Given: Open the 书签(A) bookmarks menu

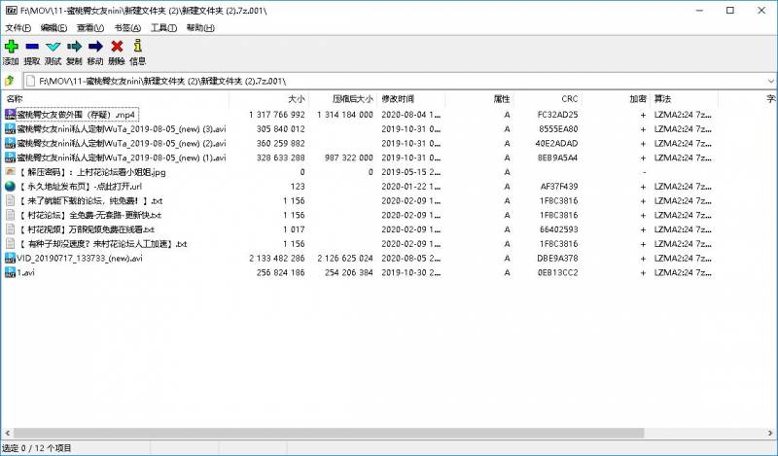Looking at the screenshot, I should (x=127, y=28).
